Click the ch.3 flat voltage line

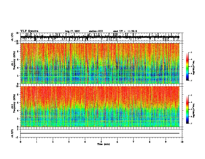(x=100, y=133)
